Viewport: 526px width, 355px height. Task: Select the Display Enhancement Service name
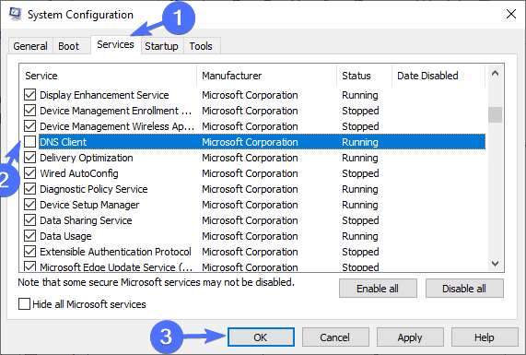pos(104,95)
